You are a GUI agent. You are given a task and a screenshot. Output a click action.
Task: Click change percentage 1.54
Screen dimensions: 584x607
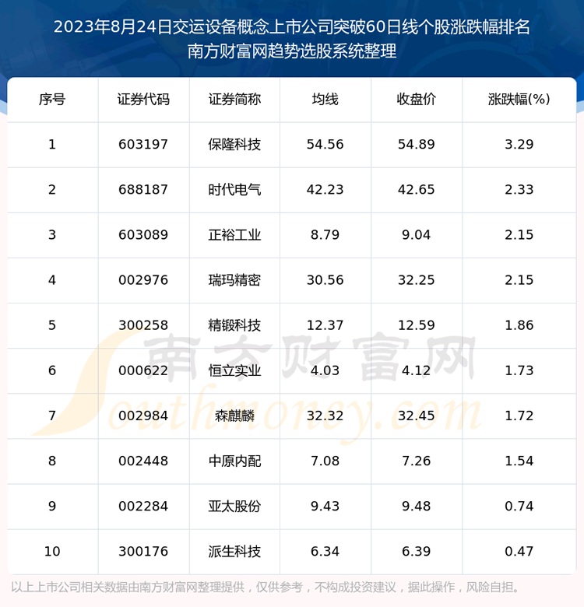(x=519, y=461)
